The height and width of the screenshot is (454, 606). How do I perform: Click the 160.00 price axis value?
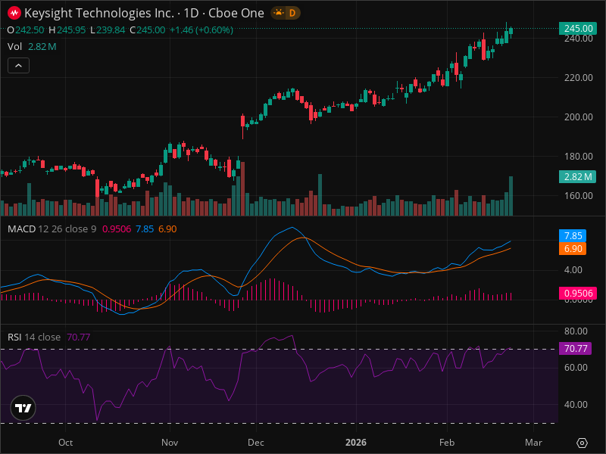tap(578, 196)
